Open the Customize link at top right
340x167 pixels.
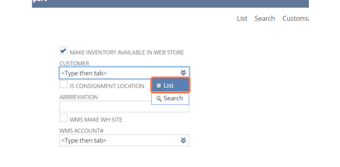click(x=296, y=19)
